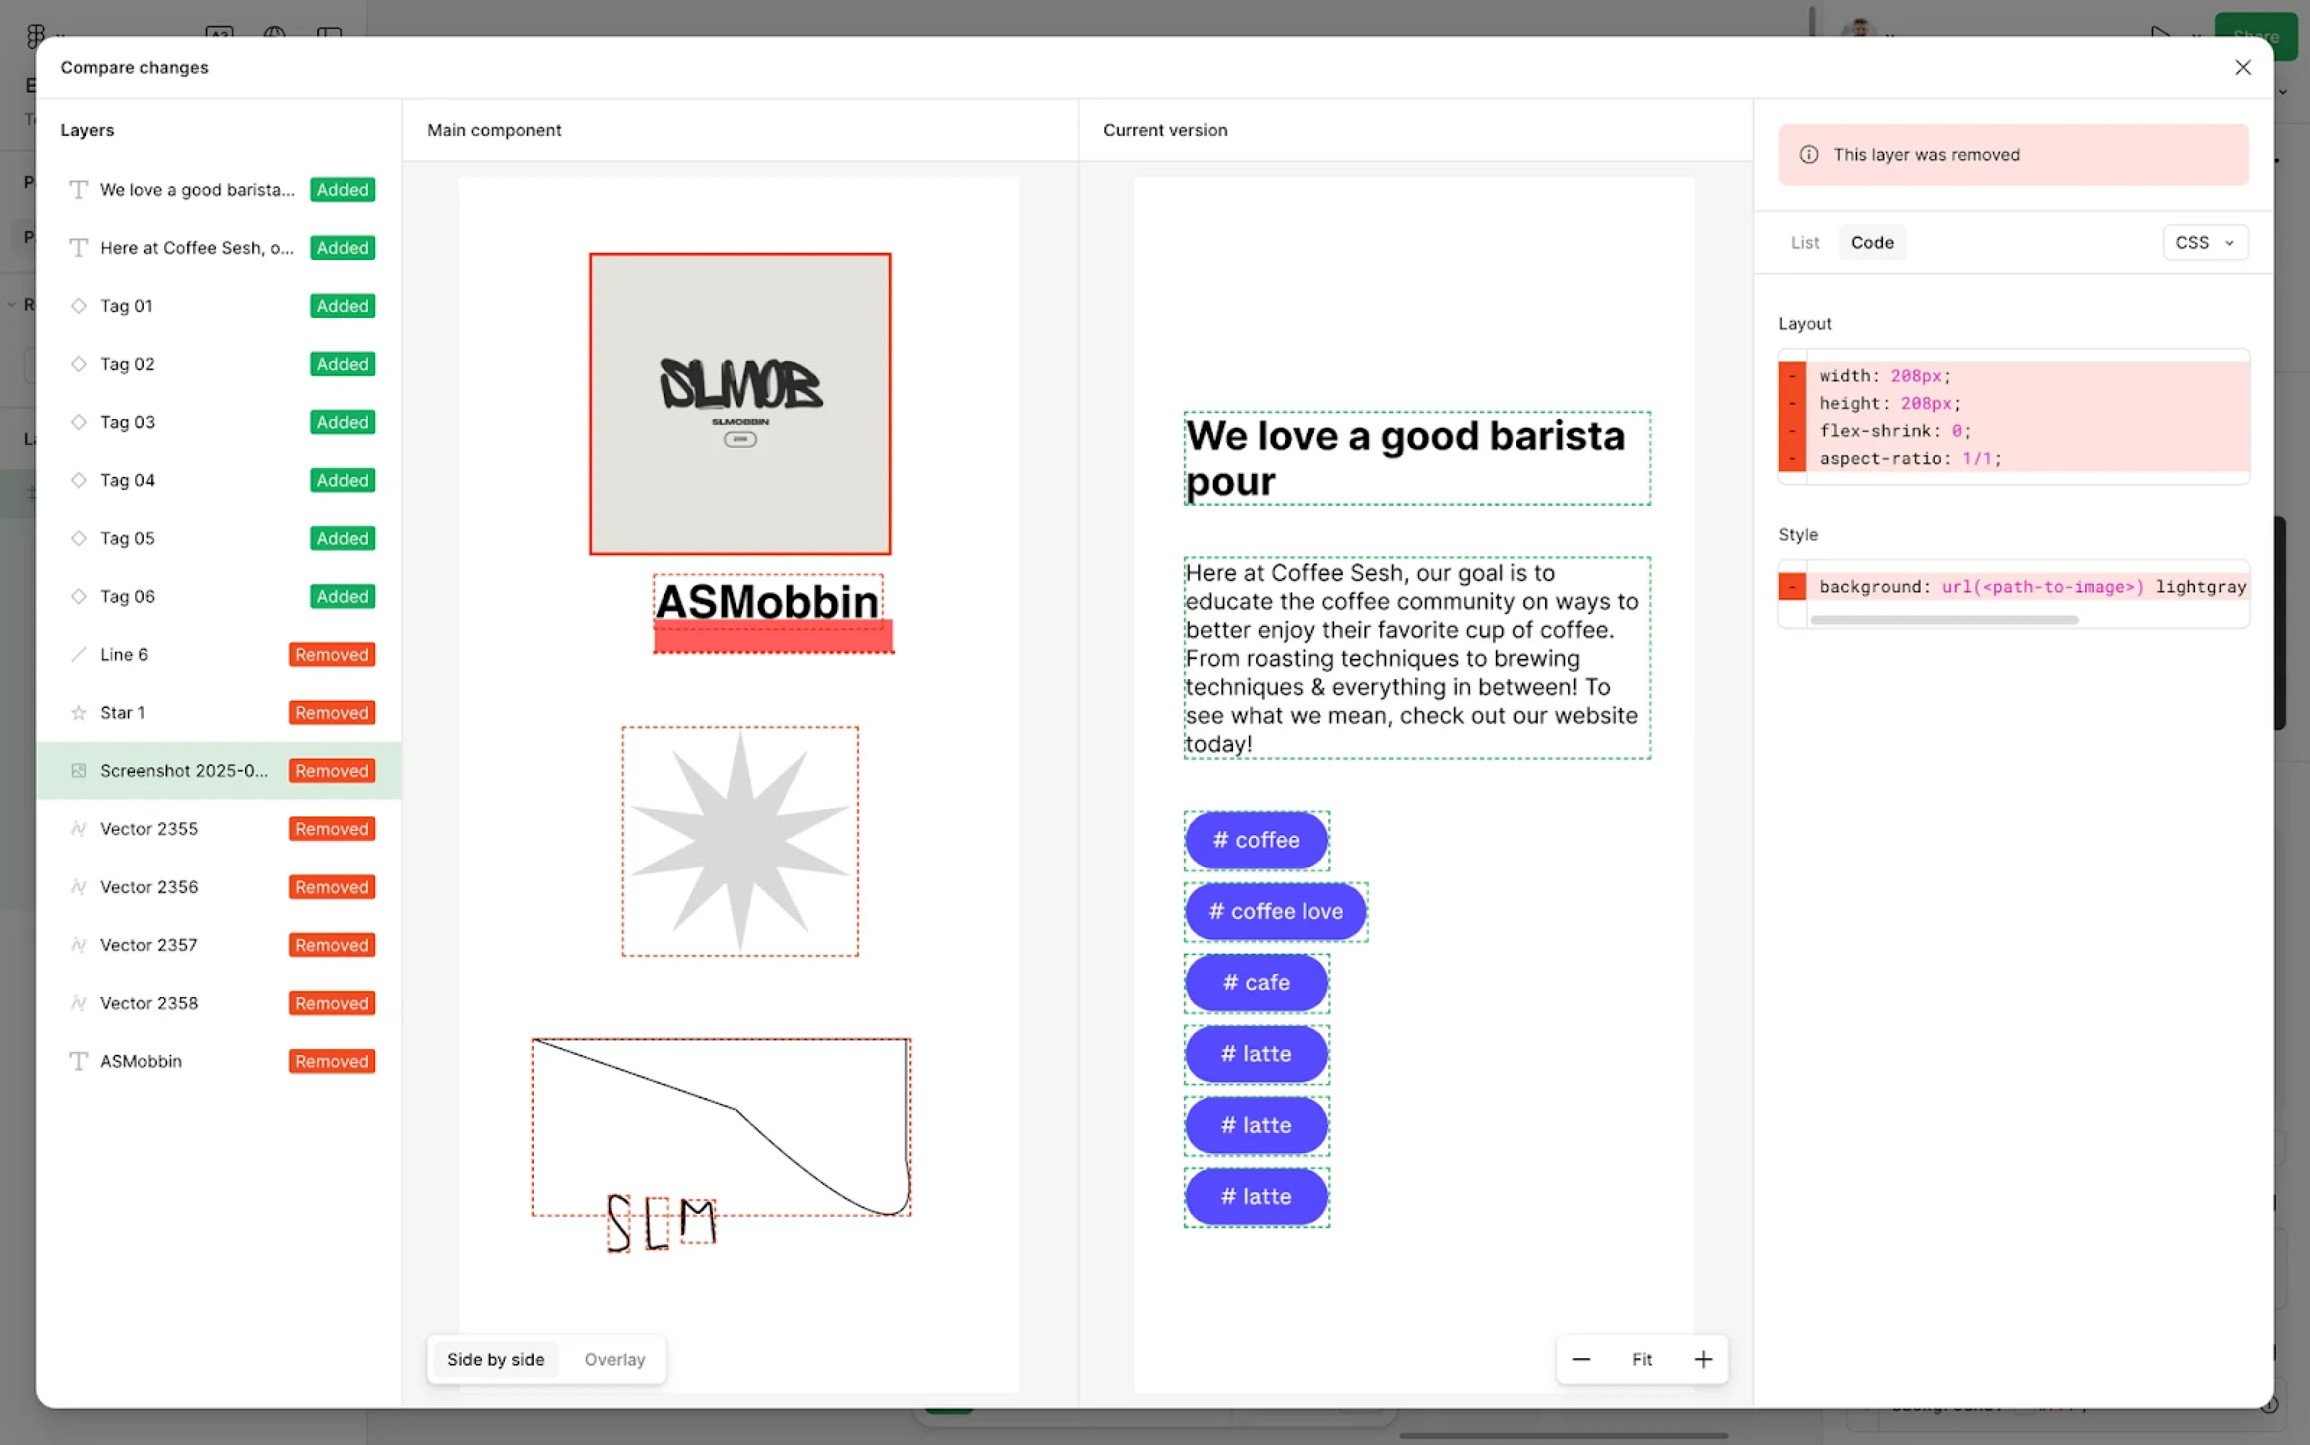Click the line icon beside Line 6
Screen dimensions: 2310x1445
click(x=79, y=654)
